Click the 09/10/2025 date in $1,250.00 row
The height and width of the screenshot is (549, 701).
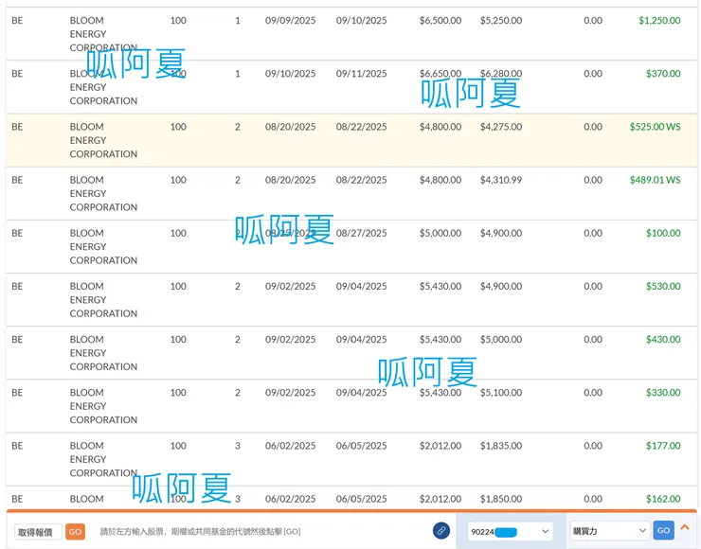point(361,21)
